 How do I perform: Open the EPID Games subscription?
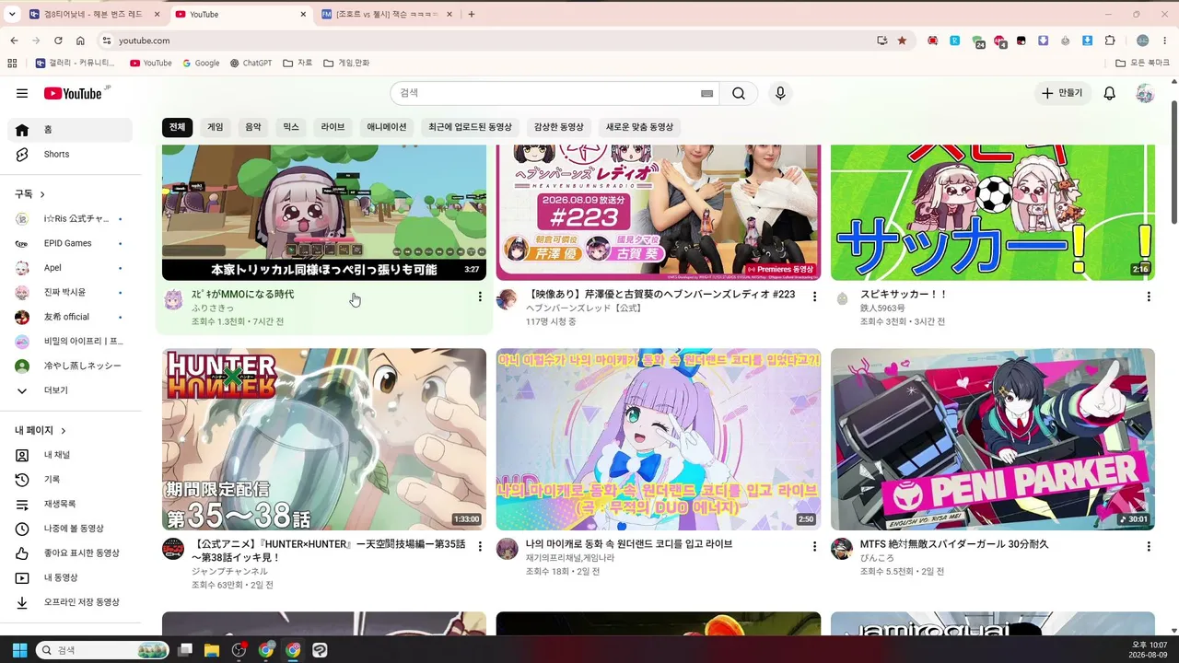click(x=70, y=243)
